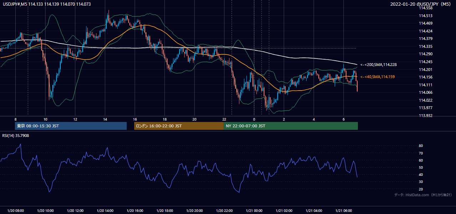Select the 40 SMA label 114.159
Viewport: 456px width, 214px height.
point(378,77)
